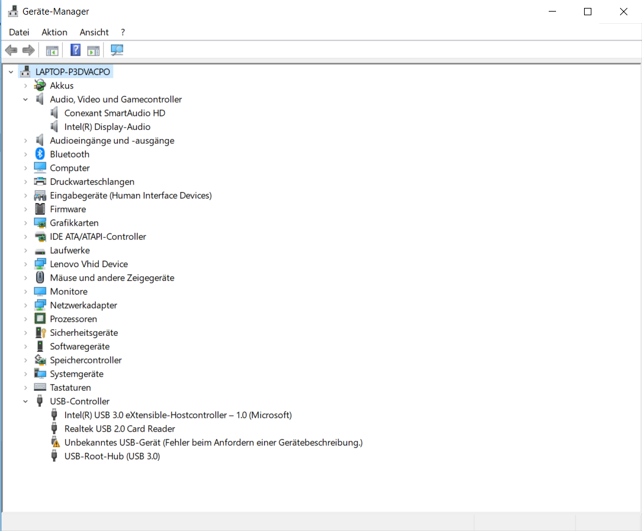Image resolution: width=642 pixels, height=531 pixels.
Task: Select Conexant SmartAudio HD device
Action: [x=115, y=113]
